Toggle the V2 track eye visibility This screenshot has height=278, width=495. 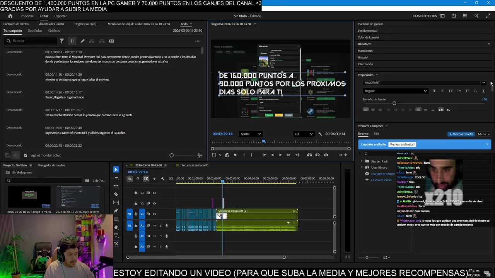154,203
